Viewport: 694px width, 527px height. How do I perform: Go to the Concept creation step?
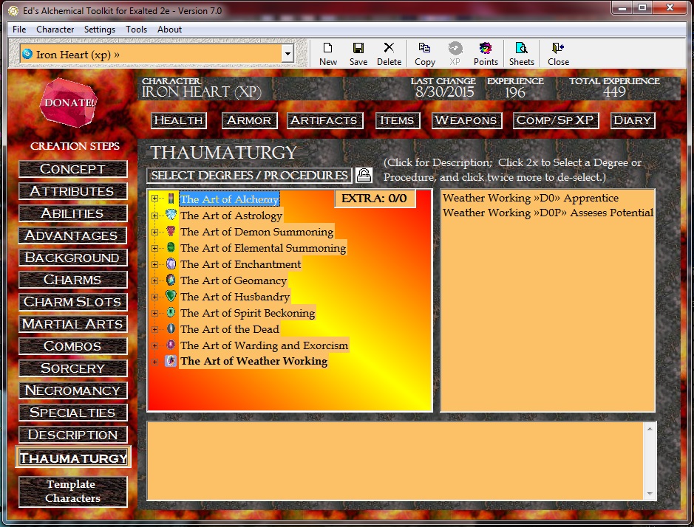point(72,169)
